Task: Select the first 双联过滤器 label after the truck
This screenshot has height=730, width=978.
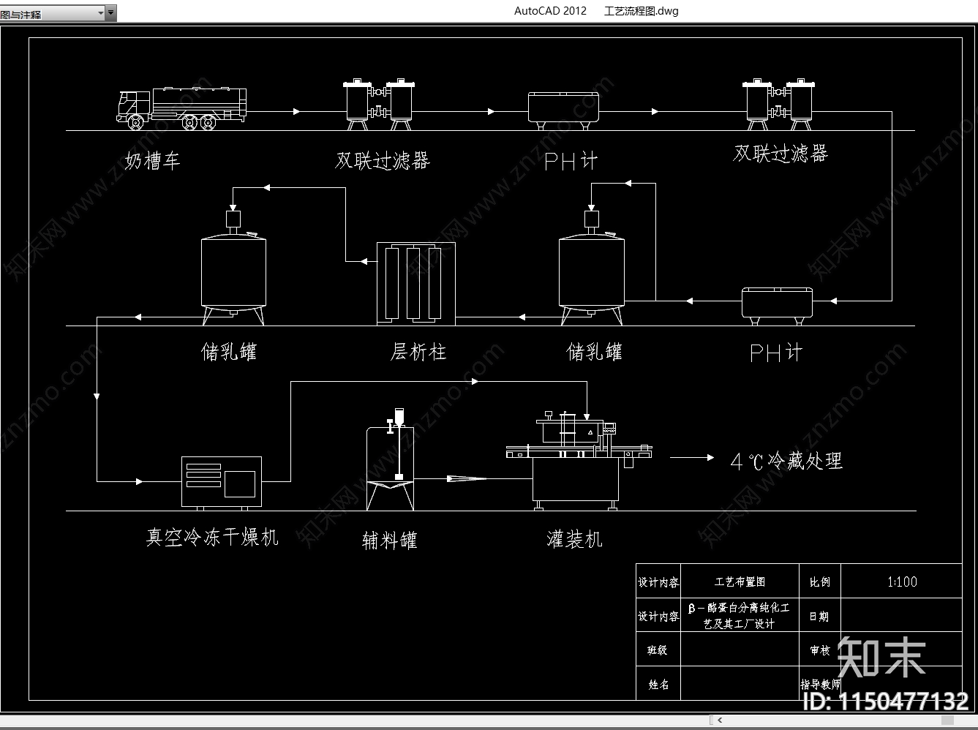Action: point(383,160)
